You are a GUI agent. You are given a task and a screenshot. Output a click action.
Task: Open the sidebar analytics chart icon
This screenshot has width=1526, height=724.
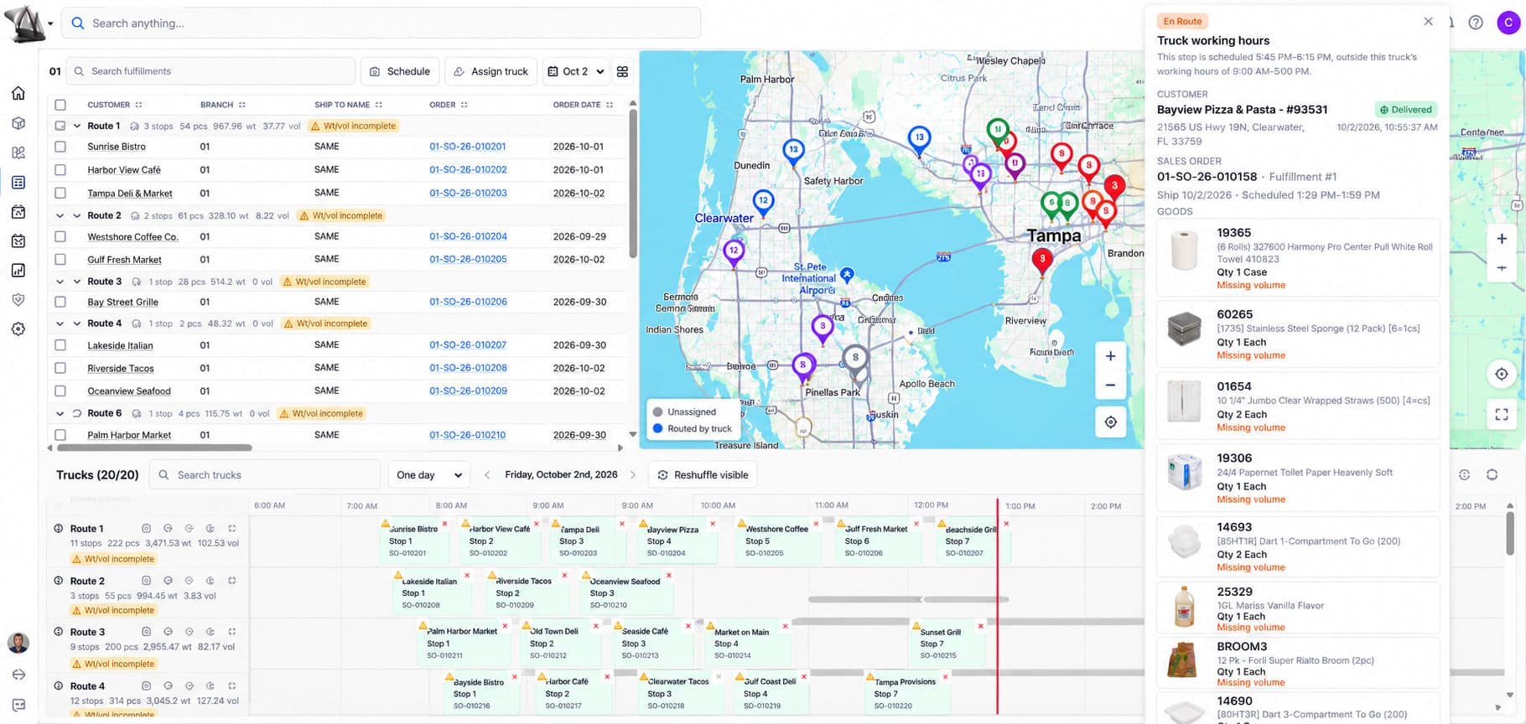18,271
